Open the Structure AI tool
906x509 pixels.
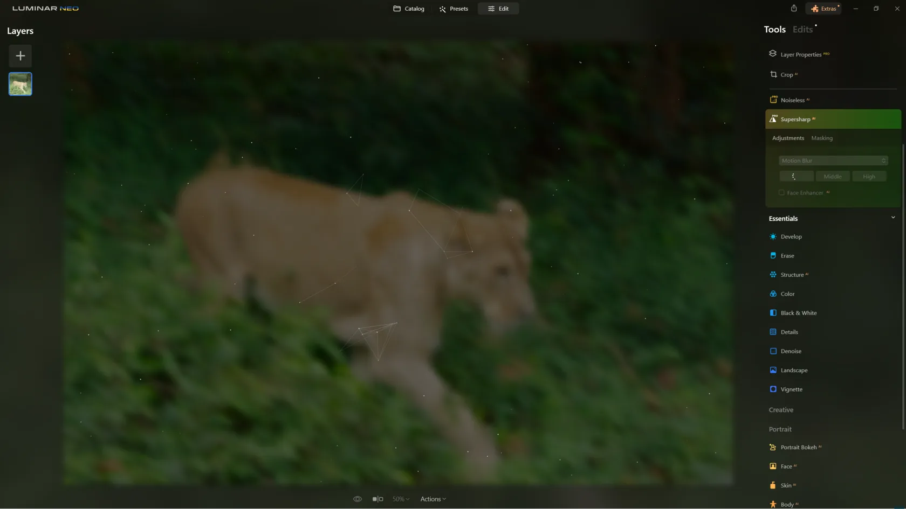point(792,275)
